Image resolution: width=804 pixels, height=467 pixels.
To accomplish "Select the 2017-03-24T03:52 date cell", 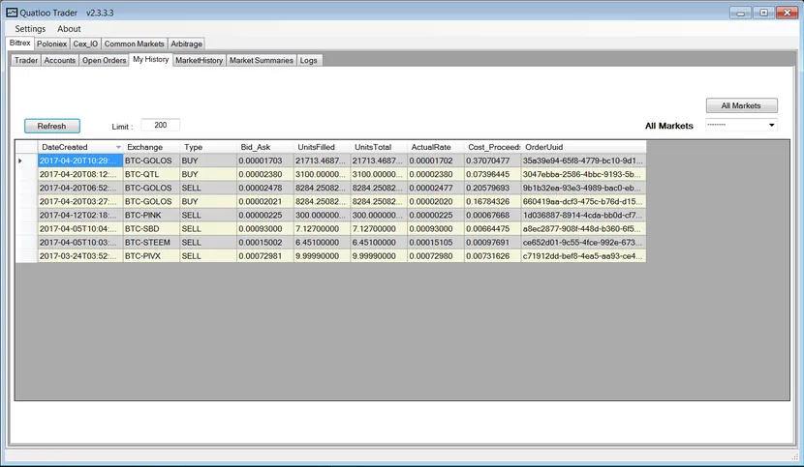I will tap(80, 256).
